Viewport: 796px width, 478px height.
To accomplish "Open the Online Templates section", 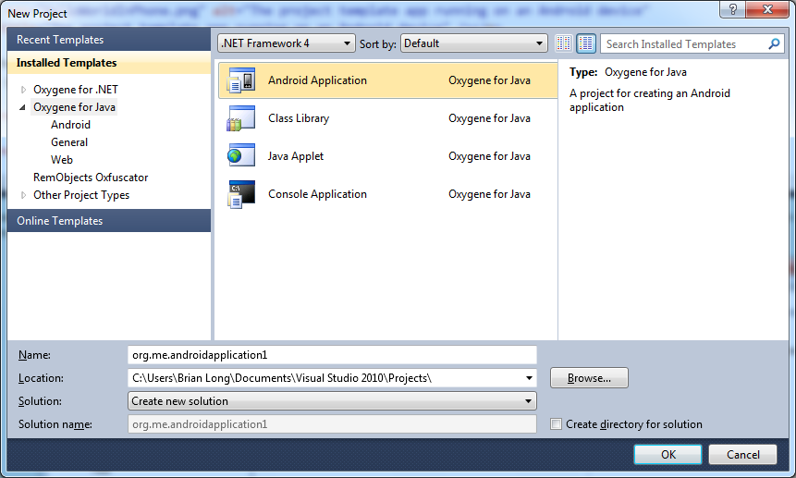I will 109,221.
